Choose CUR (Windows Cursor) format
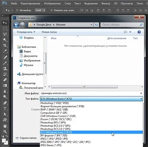Image resolution: width=148 pixels, height=147 pixels. click(91, 116)
